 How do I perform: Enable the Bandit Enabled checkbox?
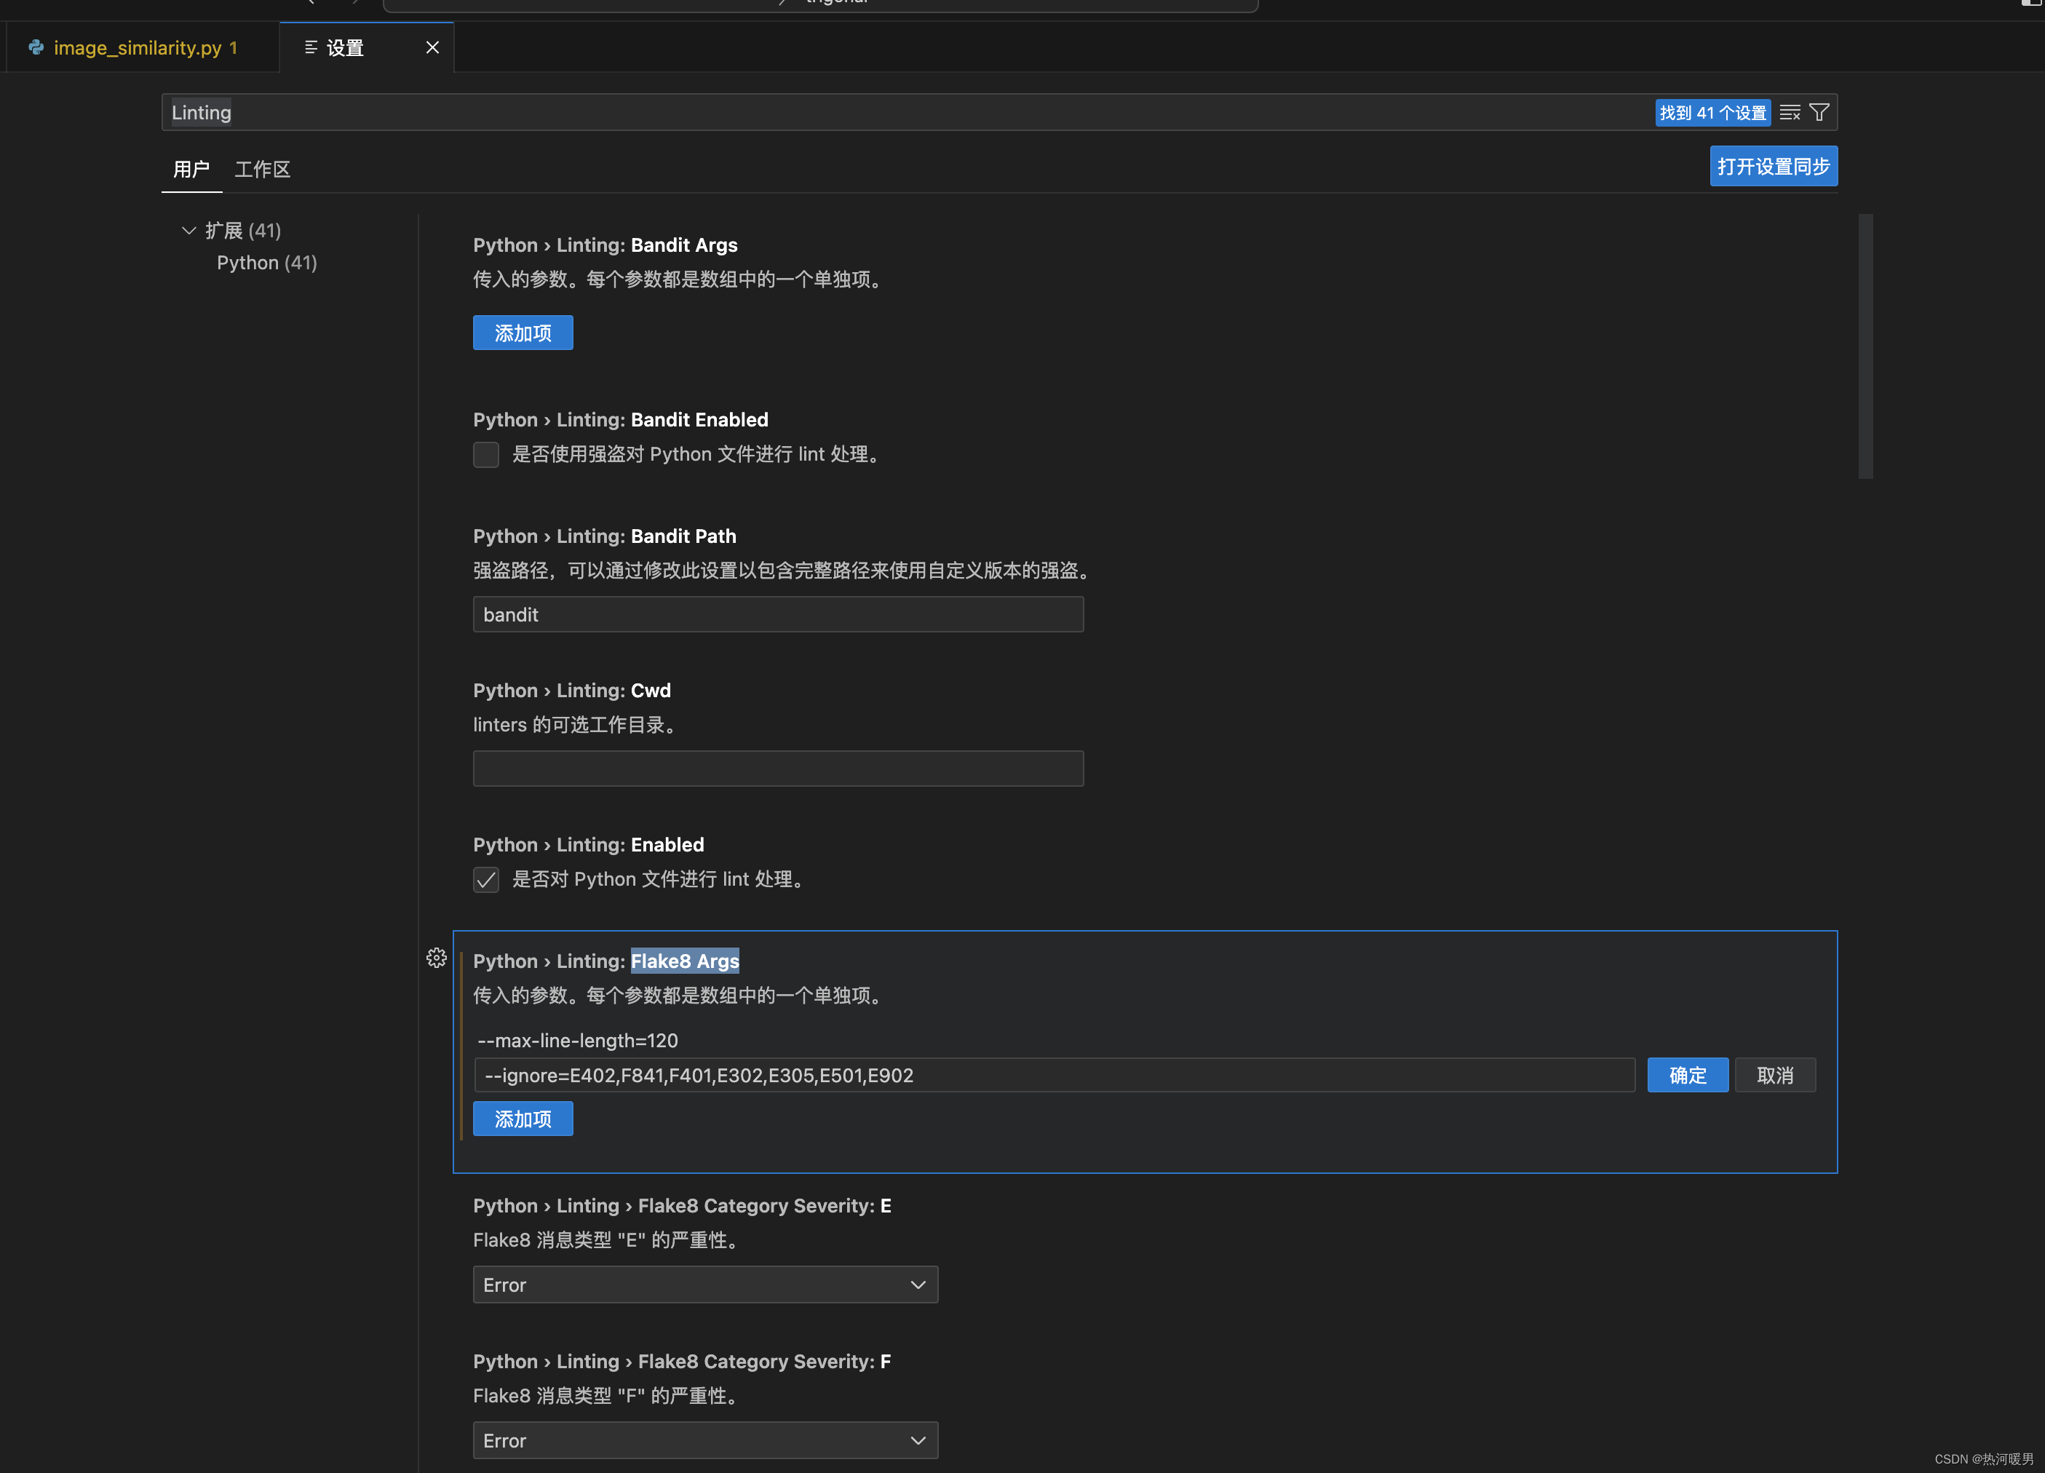click(486, 456)
